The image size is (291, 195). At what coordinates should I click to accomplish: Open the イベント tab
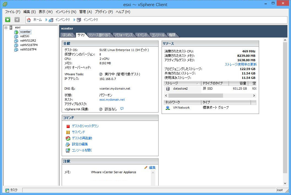pos(142,35)
